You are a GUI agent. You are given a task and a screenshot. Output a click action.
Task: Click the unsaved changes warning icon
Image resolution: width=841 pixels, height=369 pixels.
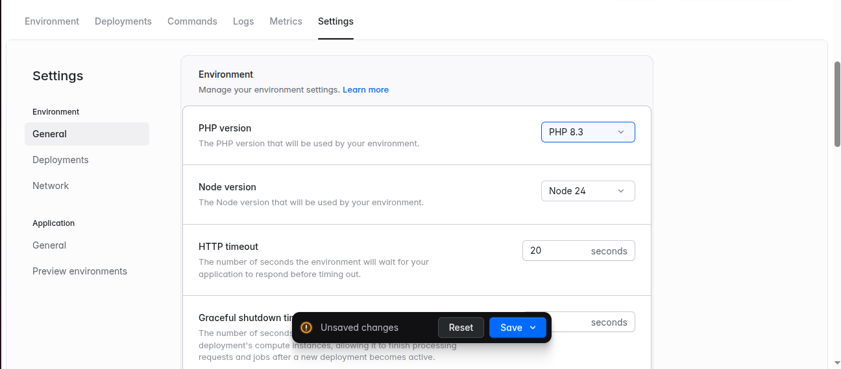[306, 328]
